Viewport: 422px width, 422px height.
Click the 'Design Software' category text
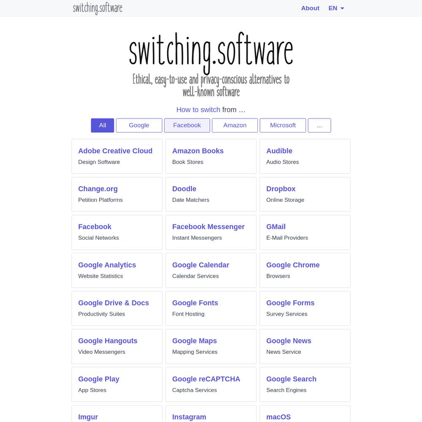pos(99,162)
